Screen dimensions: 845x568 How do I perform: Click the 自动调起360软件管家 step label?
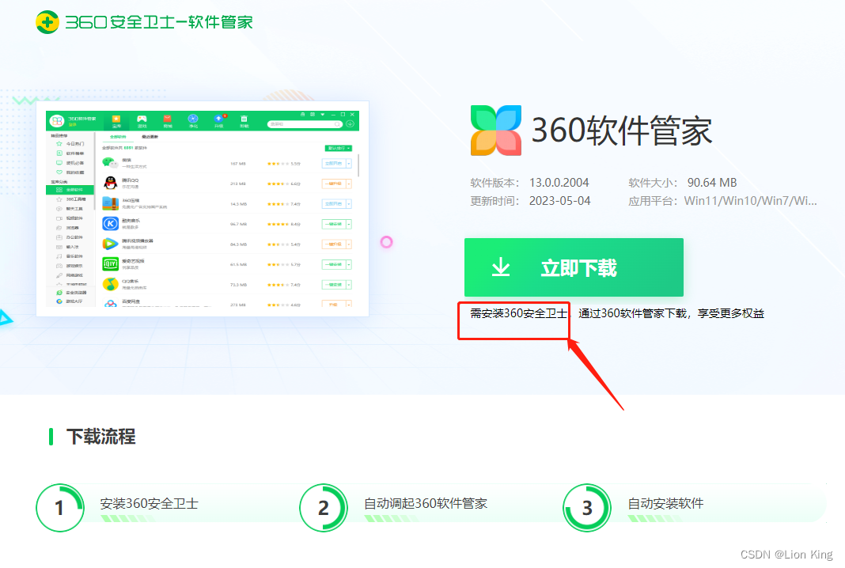coord(426,503)
